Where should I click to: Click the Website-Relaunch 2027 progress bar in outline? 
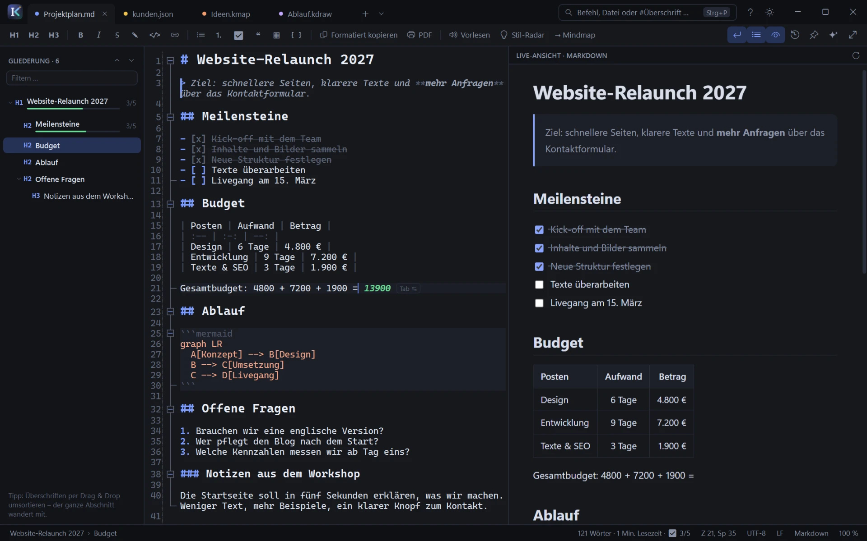[73, 109]
